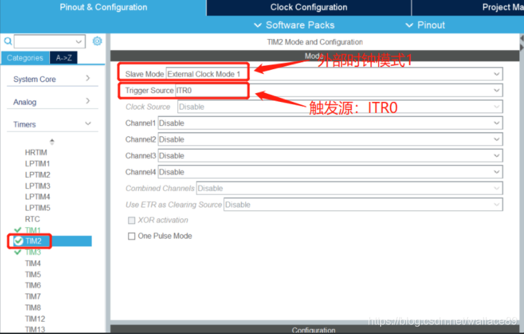Open the Combined Channels dropdown
The height and width of the screenshot is (334, 524).
[349, 188]
